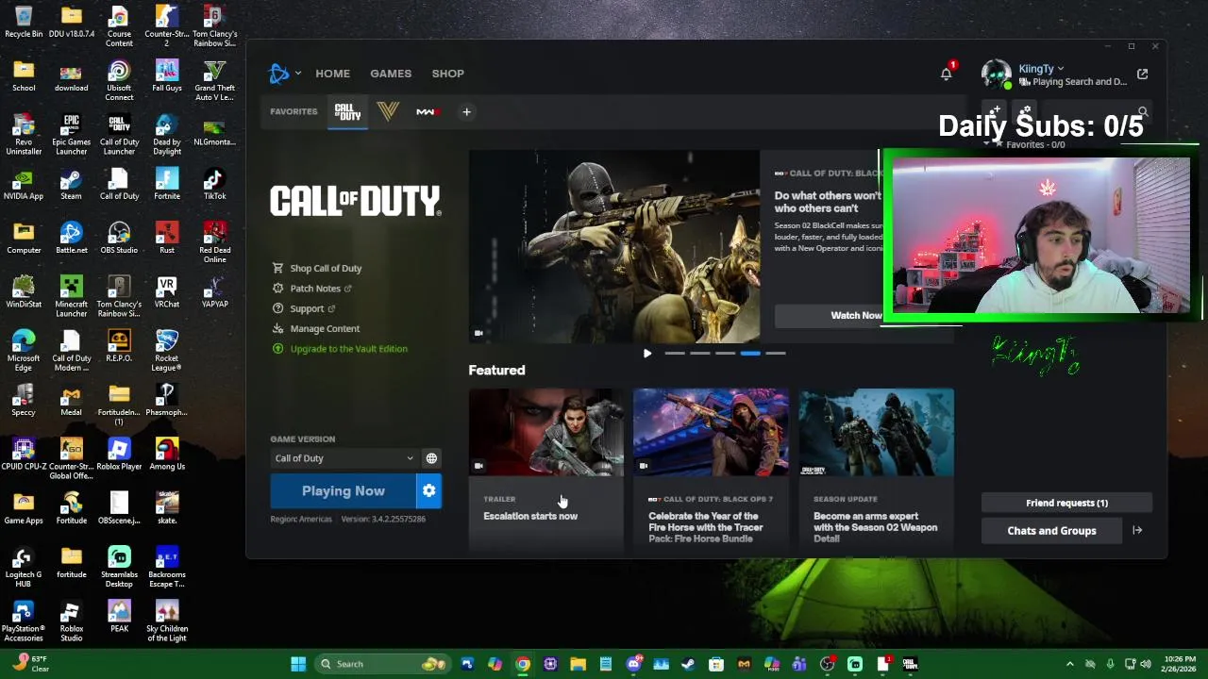Screen dimensions: 1208x679
Task: Open the Season 02 Weapon Detail card
Action: pyautogui.click(x=877, y=470)
